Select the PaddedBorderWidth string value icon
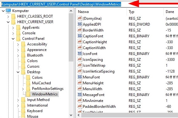Screen dimensions: 178x118 [x=80, y=106]
